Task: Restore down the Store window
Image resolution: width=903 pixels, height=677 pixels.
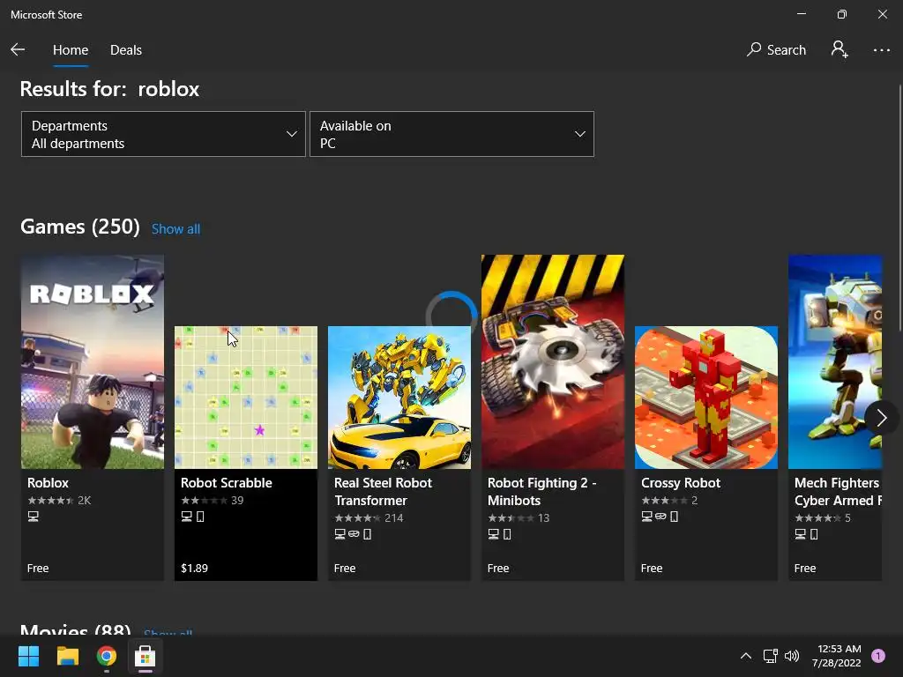Action: pos(842,14)
